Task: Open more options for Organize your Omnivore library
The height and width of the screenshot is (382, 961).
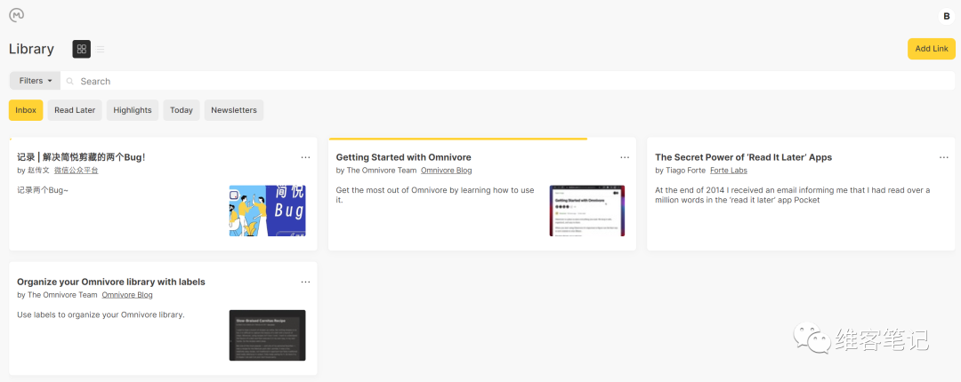Action: (306, 282)
